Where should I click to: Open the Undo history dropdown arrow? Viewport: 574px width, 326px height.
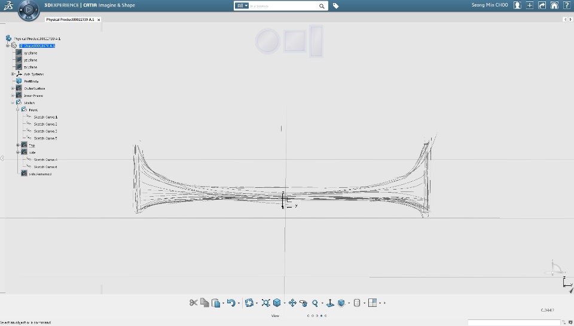coord(239,303)
